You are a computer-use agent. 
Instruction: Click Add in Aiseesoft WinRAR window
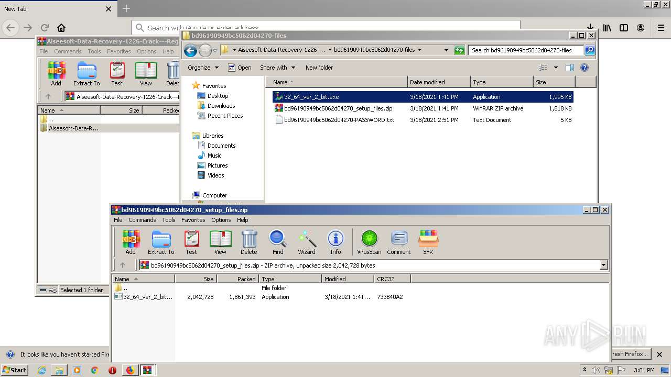tap(56, 74)
